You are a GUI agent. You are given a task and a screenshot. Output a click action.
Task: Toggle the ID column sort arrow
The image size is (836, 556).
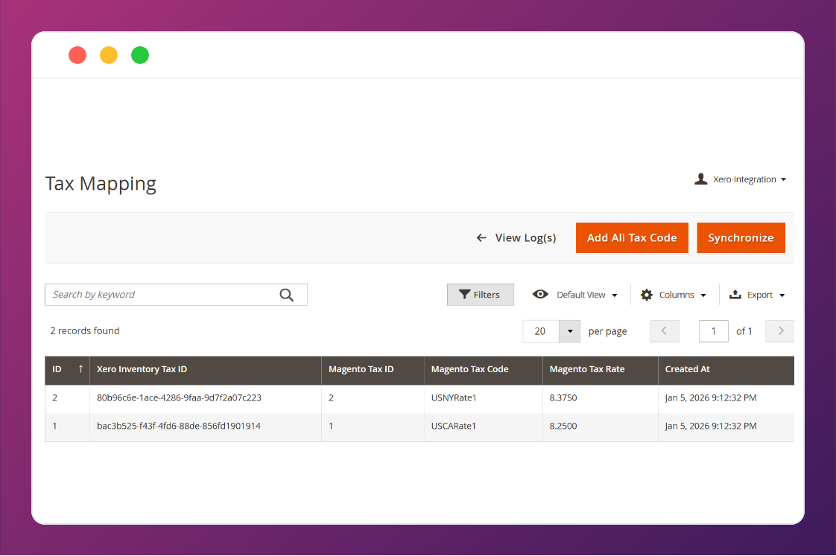[x=80, y=369]
